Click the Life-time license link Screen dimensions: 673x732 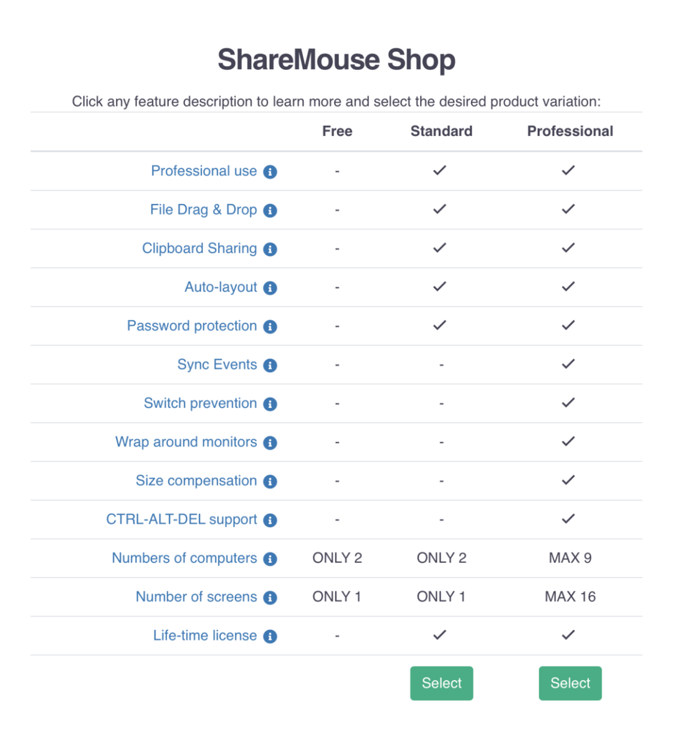tap(205, 635)
